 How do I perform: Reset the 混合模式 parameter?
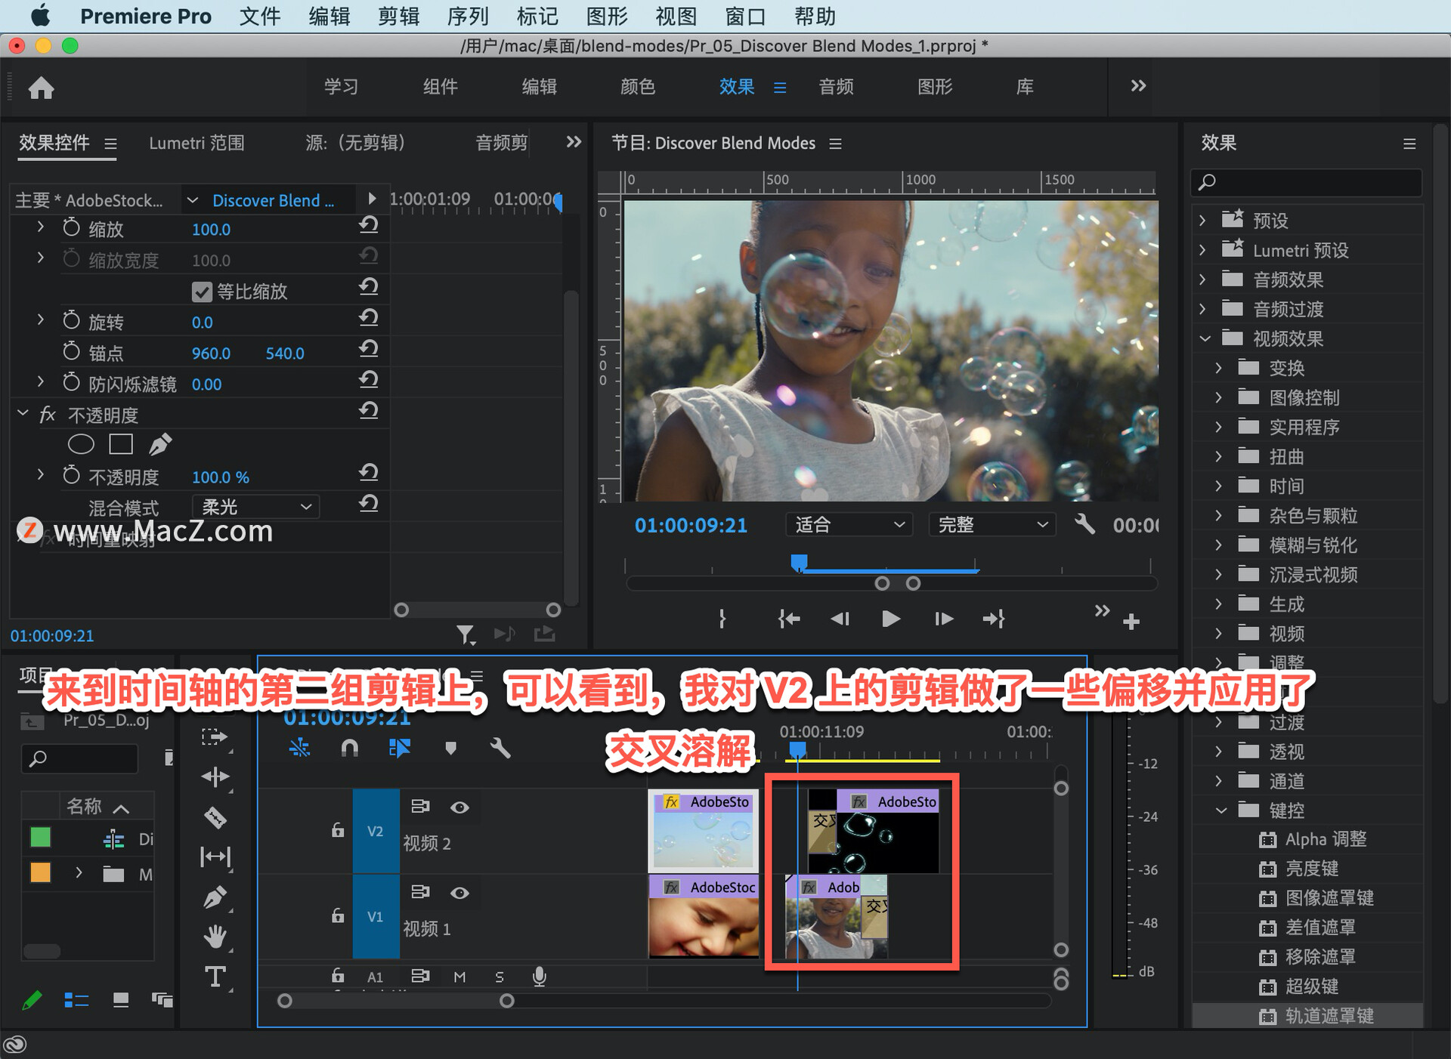[368, 504]
